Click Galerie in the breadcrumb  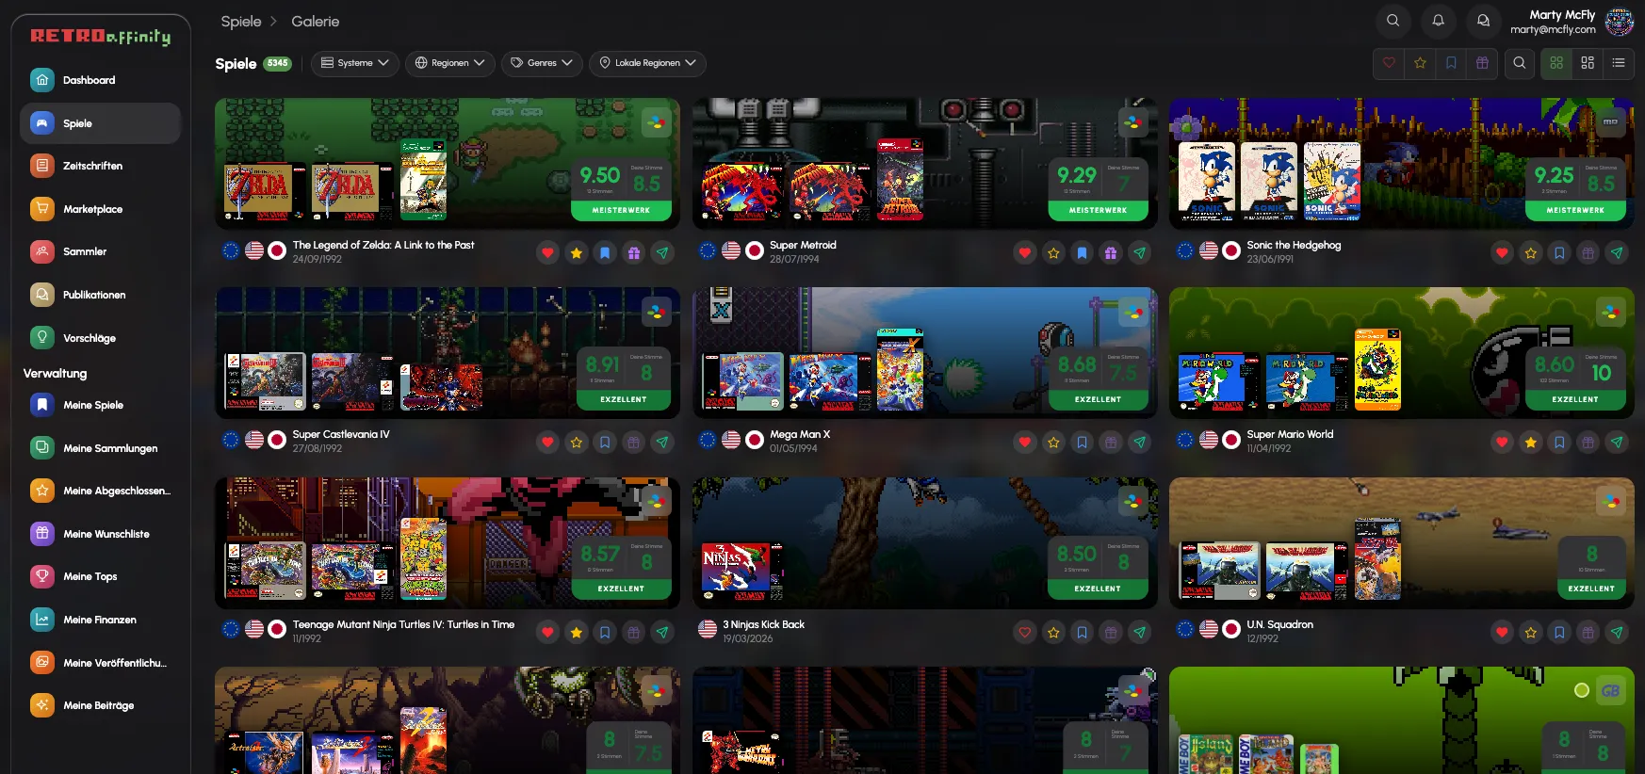(x=316, y=21)
